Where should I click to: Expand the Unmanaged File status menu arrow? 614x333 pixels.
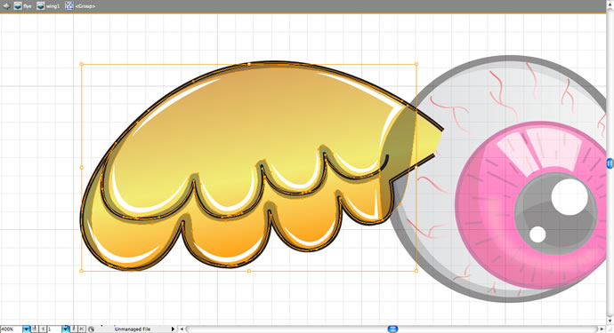[x=173, y=329]
